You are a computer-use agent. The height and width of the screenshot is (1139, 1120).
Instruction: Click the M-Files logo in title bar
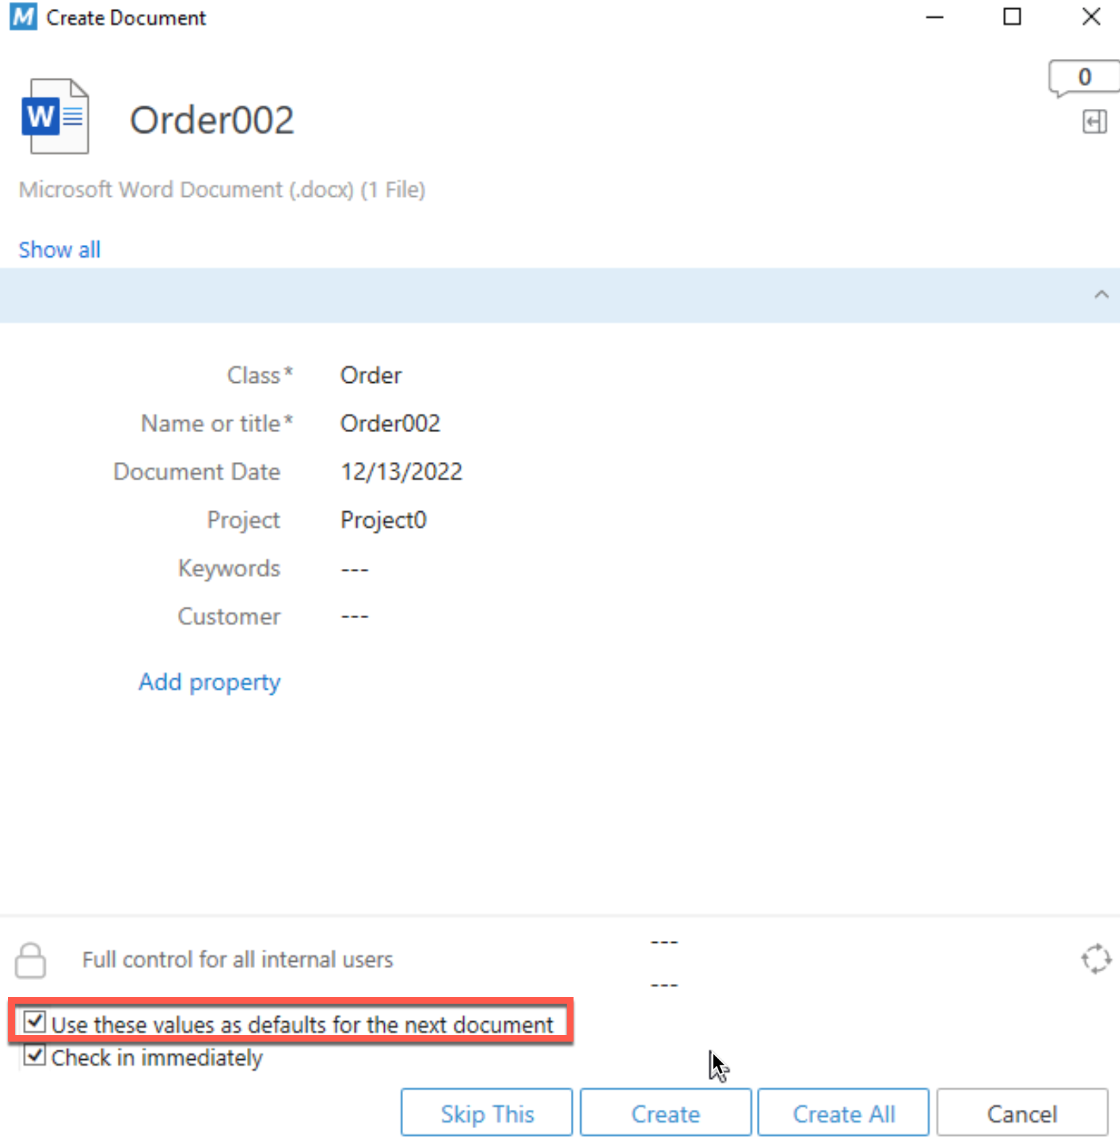coord(23,17)
